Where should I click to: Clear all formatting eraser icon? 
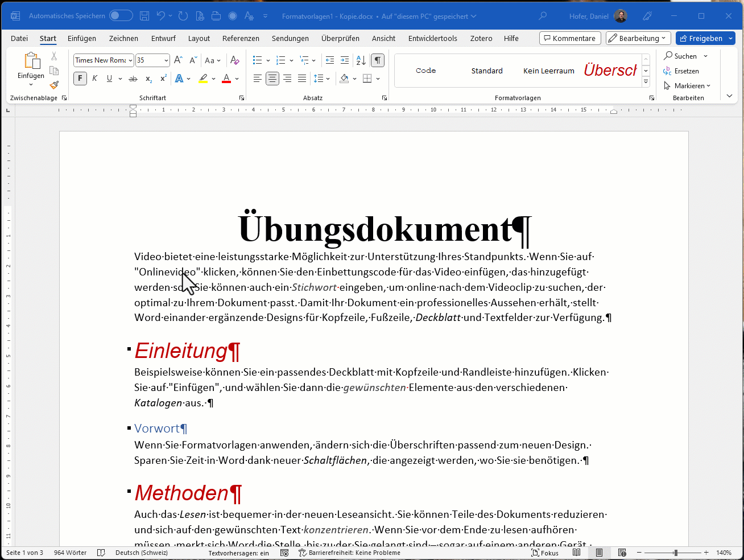pyautogui.click(x=235, y=60)
